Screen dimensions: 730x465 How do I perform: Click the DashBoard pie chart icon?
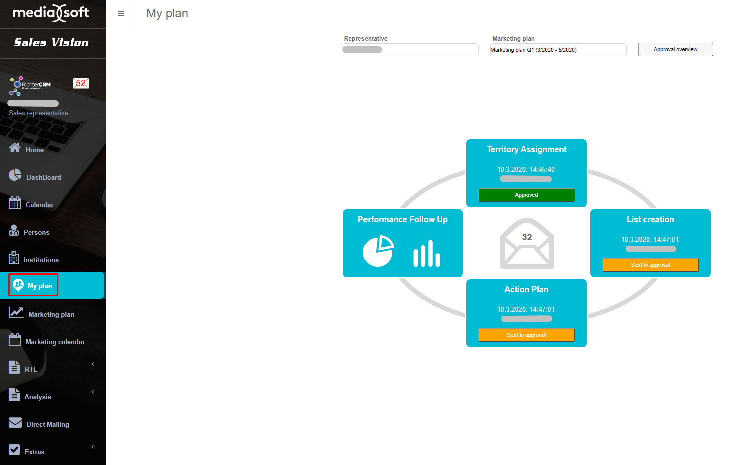[15, 175]
